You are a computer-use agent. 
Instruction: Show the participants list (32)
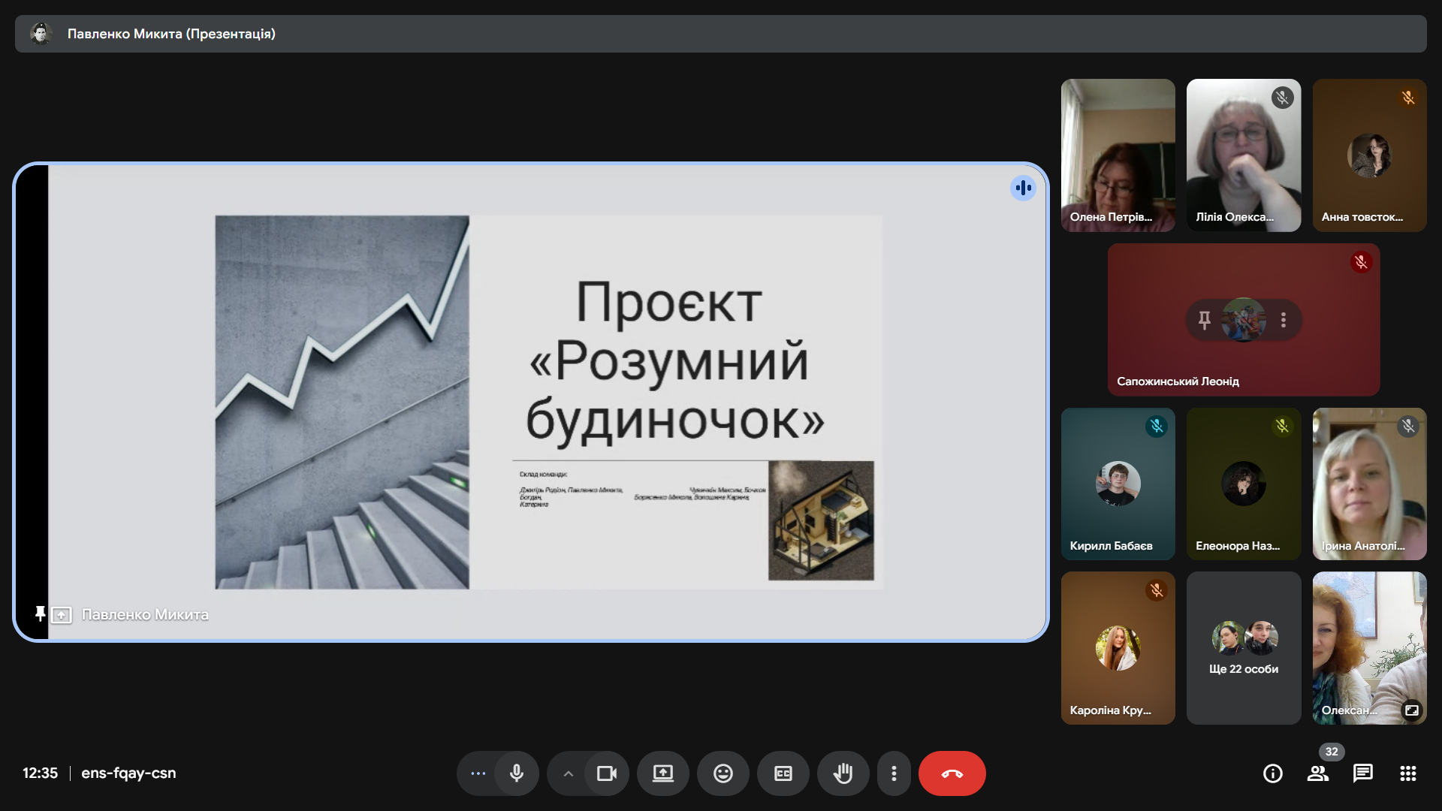[1317, 773]
